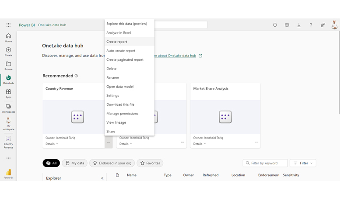Click the Recommended info icon

76,76
